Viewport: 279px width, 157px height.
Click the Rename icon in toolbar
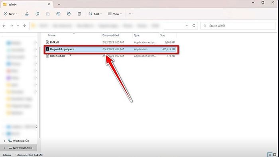(58, 14)
